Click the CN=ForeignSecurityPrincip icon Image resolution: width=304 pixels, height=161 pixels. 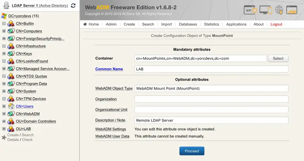[11, 39]
